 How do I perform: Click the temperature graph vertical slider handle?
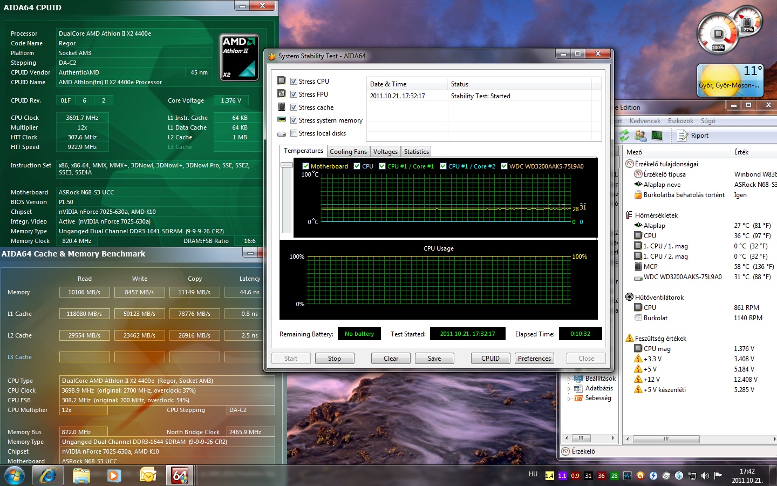pyautogui.click(x=287, y=165)
